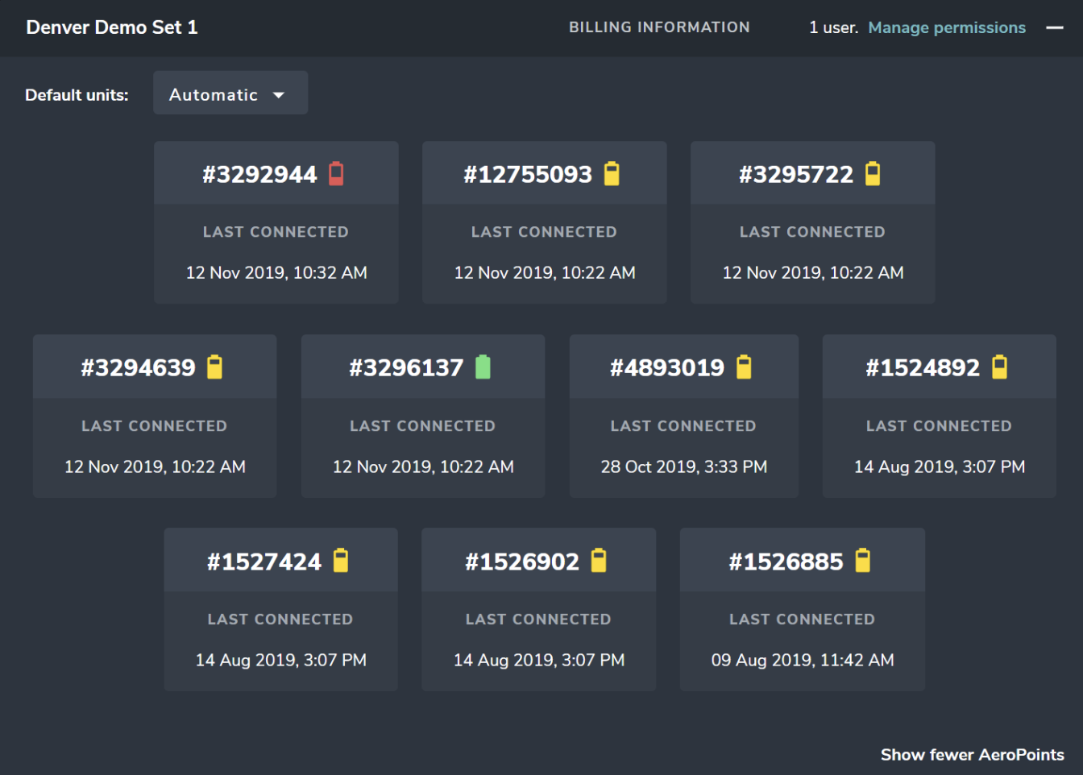The height and width of the screenshot is (775, 1083).
Task: Select the battery icon on #1526902
Action: 600,560
